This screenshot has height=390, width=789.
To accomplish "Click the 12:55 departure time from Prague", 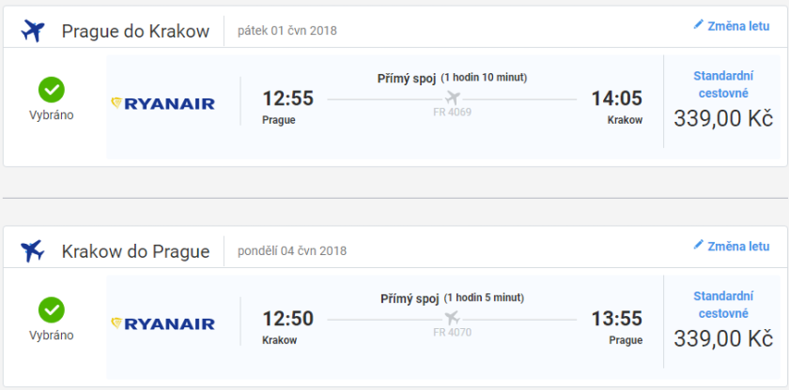I will (x=287, y=98).
